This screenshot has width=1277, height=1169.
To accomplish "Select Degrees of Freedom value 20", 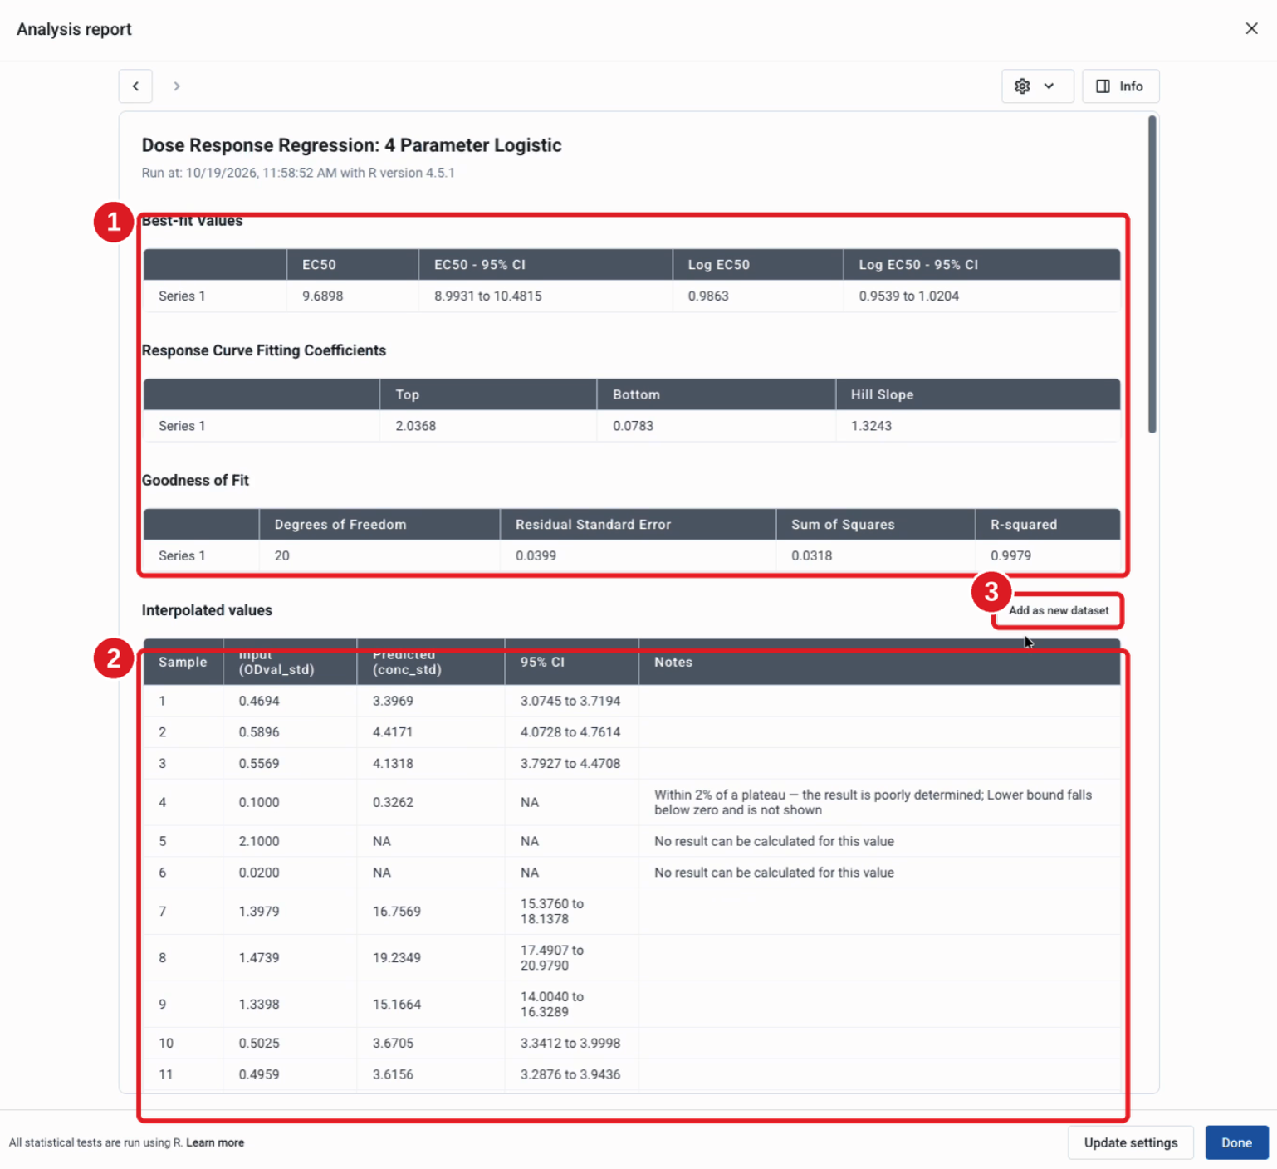I will click(281, 555).
